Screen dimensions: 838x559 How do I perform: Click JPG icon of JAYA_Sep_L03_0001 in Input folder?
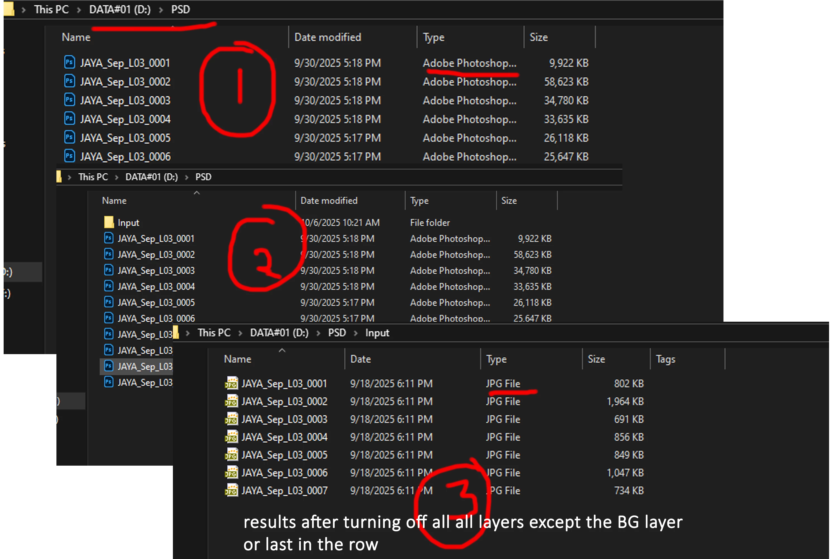tap(231, 383)
